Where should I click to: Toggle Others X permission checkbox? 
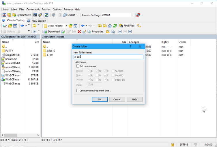pyautogui.click(x=105, y=80)
